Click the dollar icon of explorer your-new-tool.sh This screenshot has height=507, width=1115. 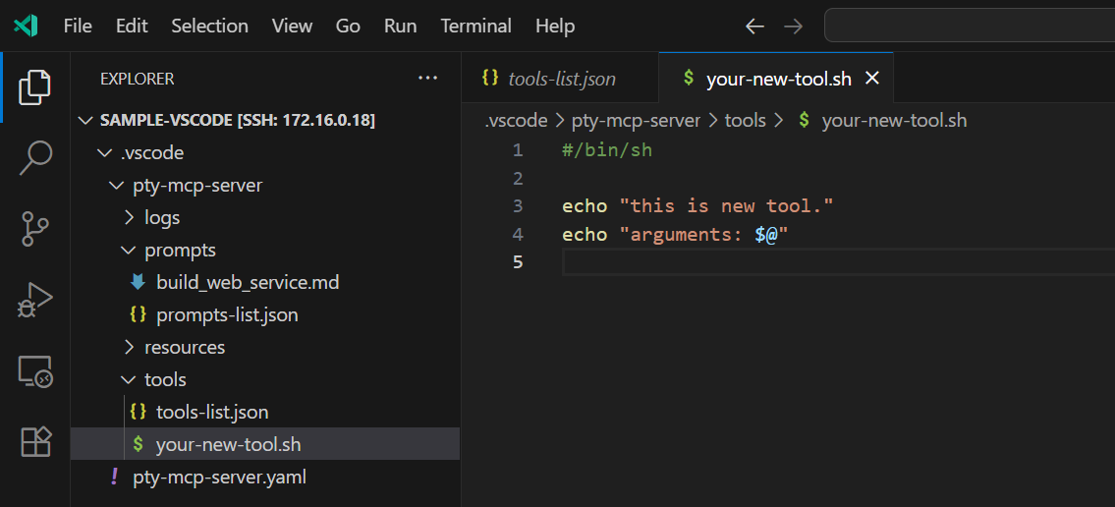click(138, 444)
